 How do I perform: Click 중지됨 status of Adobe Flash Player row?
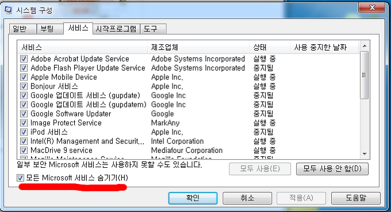[x=263, y=68]
